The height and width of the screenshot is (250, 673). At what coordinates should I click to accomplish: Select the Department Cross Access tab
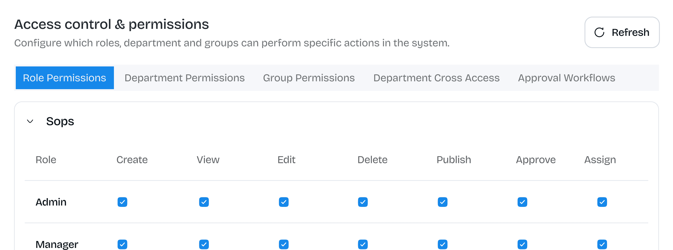[436, 78]
